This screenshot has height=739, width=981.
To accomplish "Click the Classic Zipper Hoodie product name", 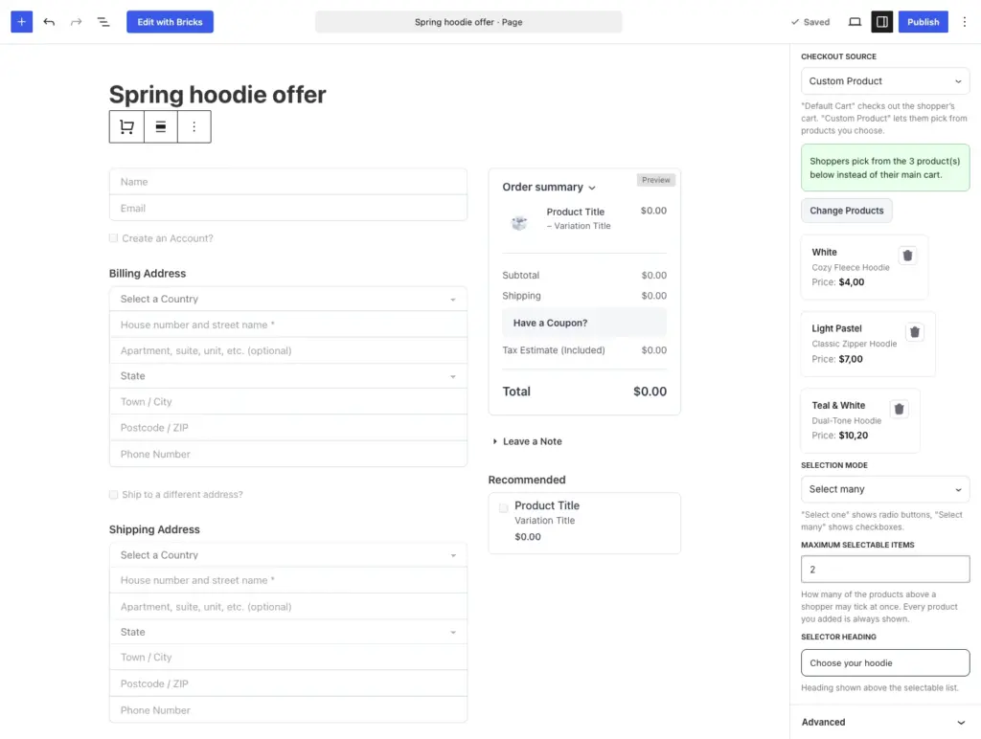I will tap(854, 344).
